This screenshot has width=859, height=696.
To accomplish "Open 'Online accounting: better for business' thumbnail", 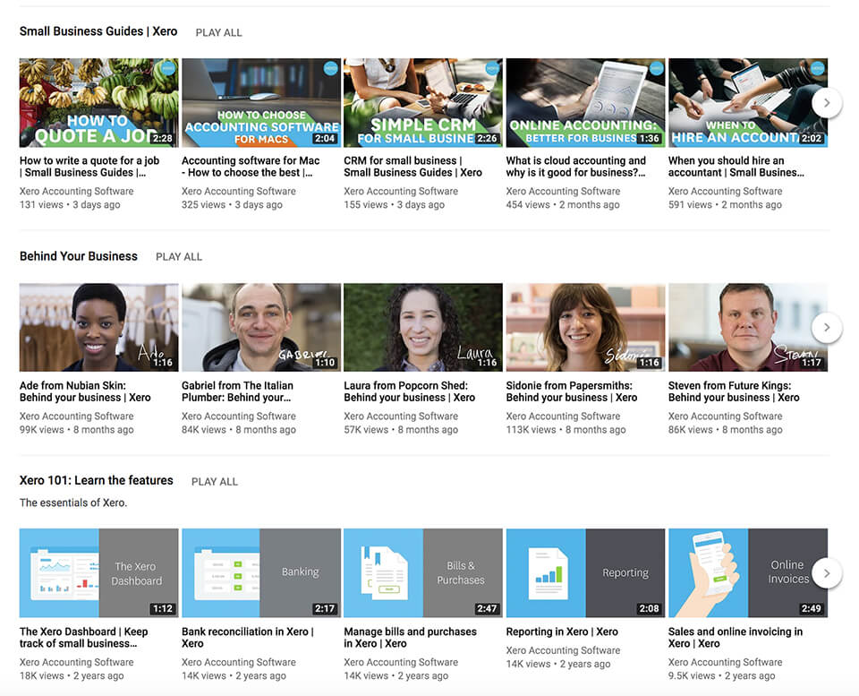I will pos(585,102).
